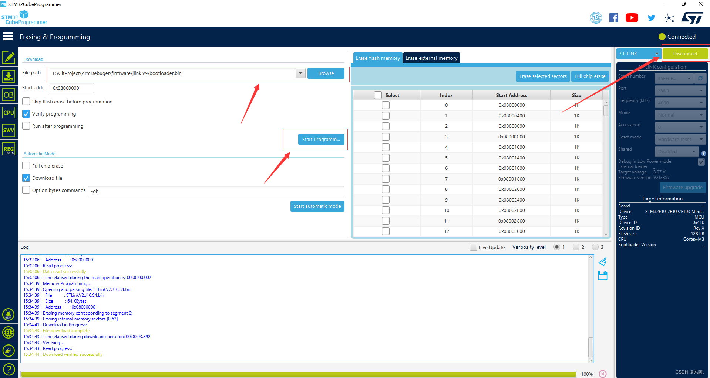Viewport: 710px width, 378px height.
Task: Open Memory & File editing pencil icon
Action: click(x=9, y=58)
